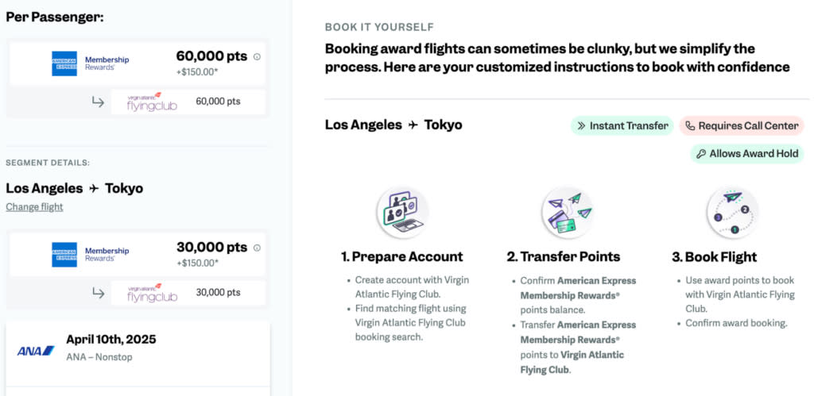Screen dimensions: 814x396
Task: Select the Allows Award Hold badge
Action: pos(747,154)
